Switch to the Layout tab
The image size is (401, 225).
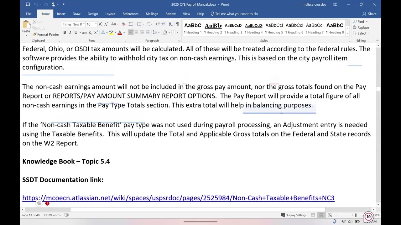pyautogui.click(x=110, y=14)
